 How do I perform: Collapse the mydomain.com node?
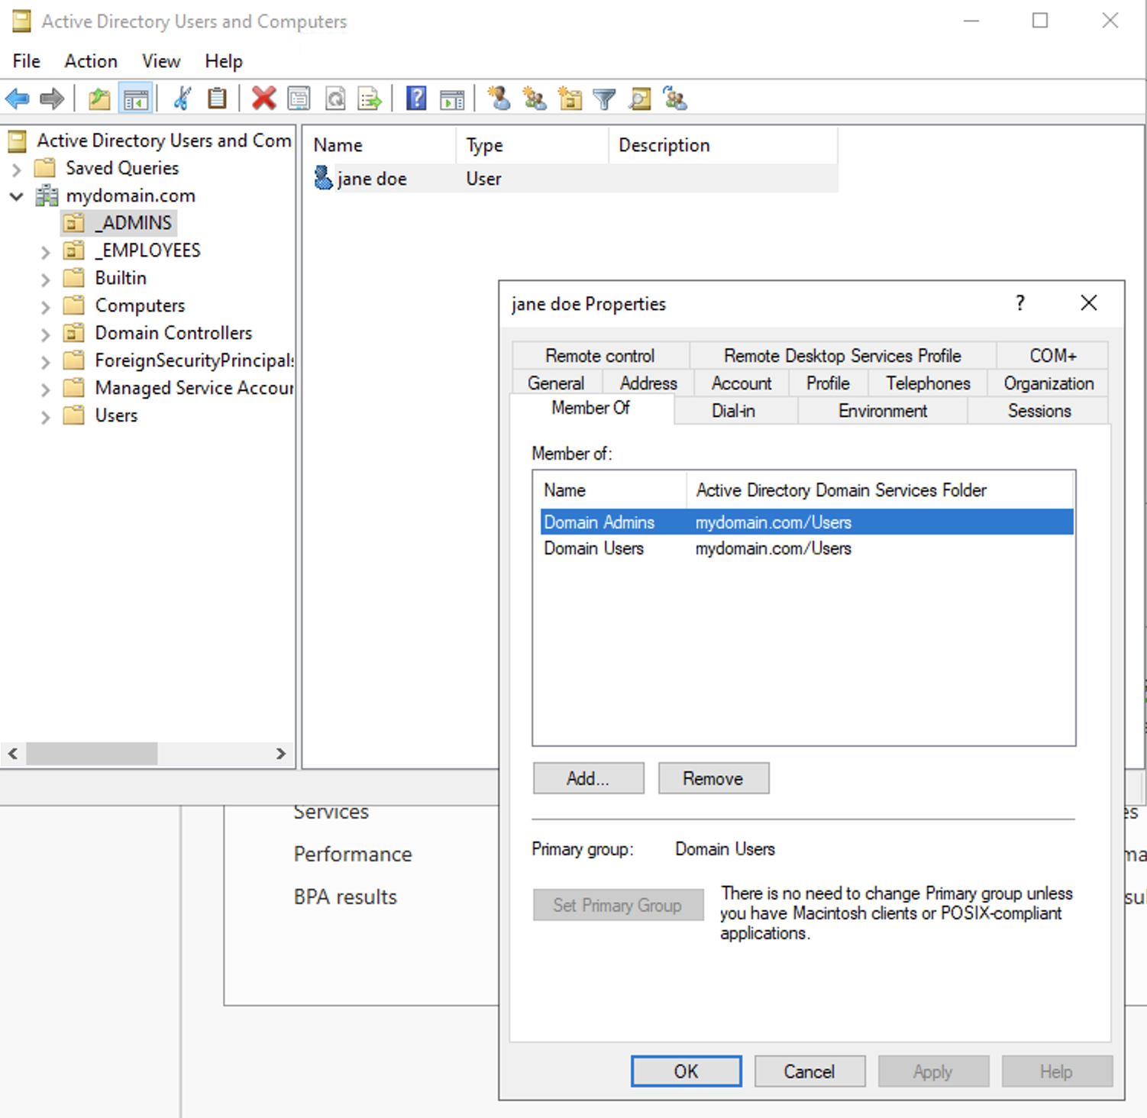click(16, 196)
